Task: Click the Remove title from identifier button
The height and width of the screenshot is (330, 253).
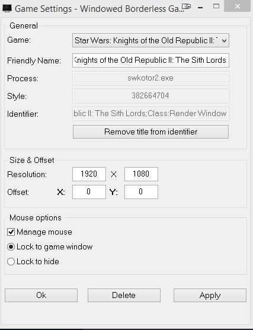Action: [150, 132]
